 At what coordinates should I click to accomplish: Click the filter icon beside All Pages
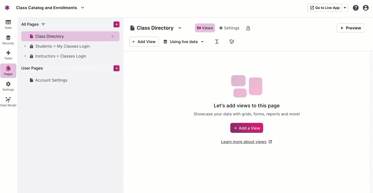(43, 24)
